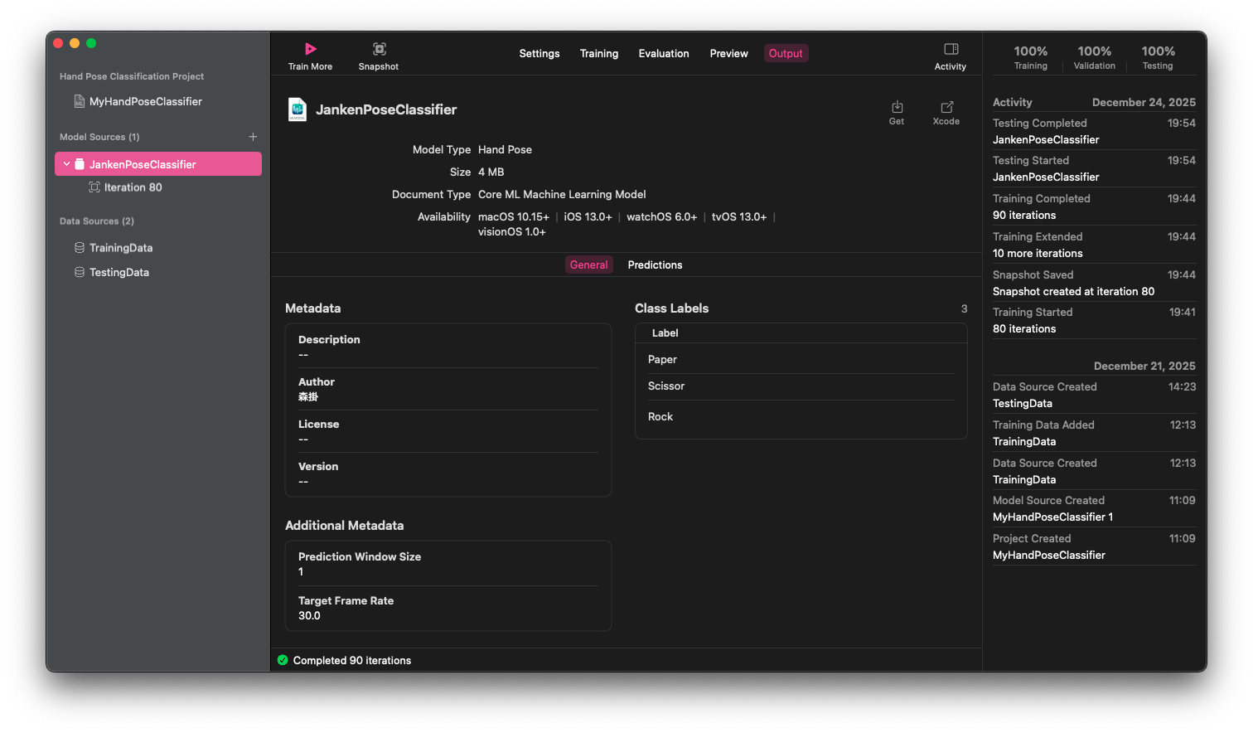Click the green completed status checkmark

coord(283,660)
